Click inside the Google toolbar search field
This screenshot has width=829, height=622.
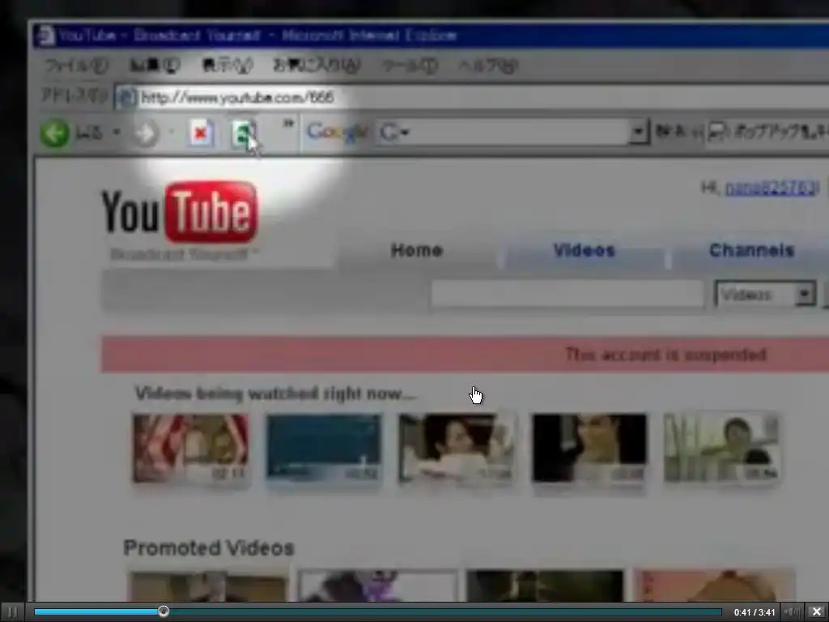502,132
